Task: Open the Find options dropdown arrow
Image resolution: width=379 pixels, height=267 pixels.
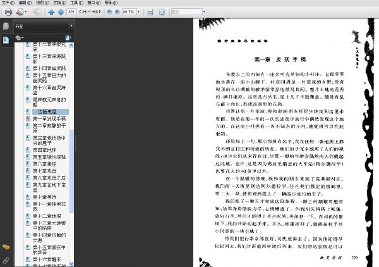Action: point(204,11)
